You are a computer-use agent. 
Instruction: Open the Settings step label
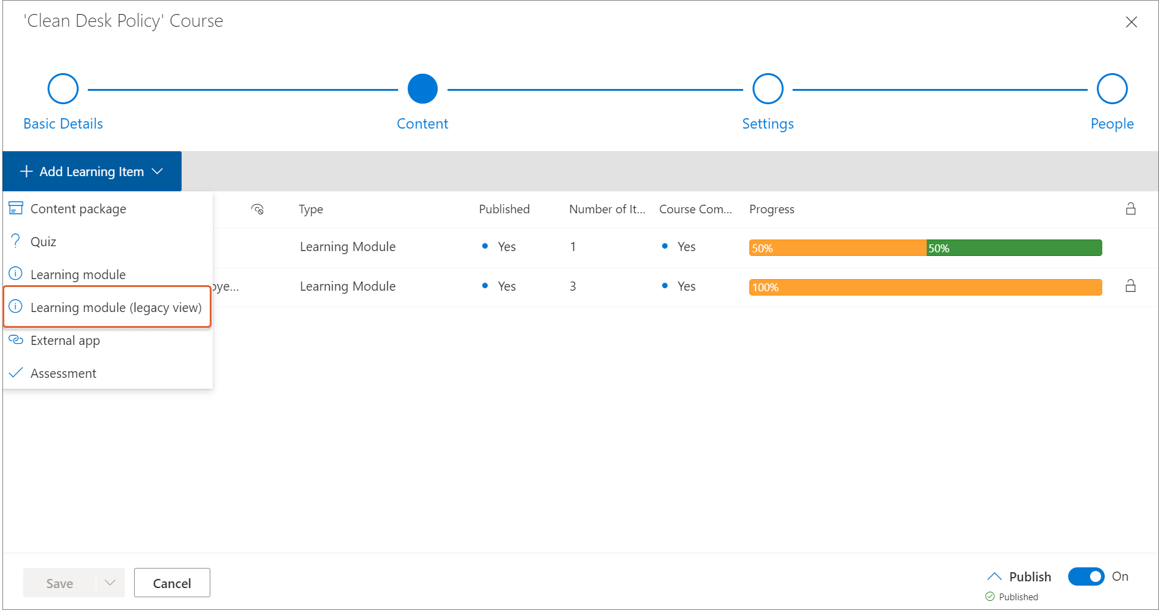tap(768, 124)
